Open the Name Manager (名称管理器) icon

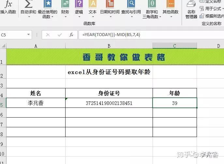[x=191, y=4]
